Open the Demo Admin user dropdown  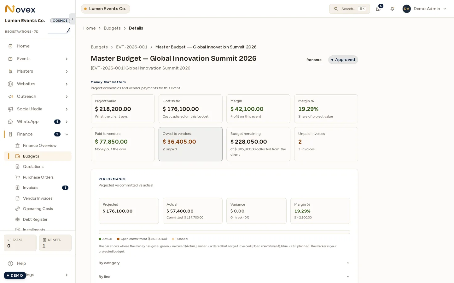point(425,9)
